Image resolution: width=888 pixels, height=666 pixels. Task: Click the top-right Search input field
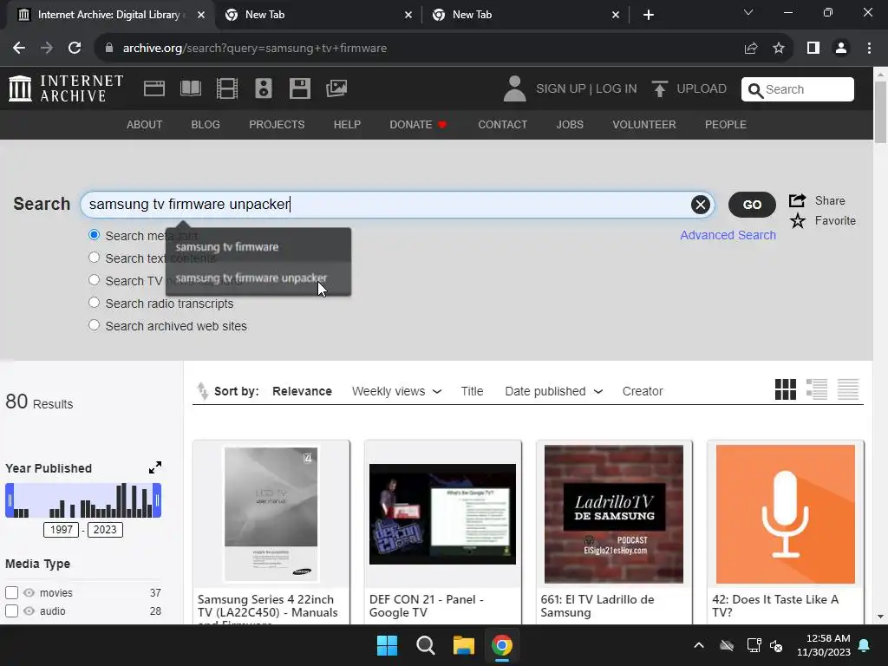click(x=798, y=89)
